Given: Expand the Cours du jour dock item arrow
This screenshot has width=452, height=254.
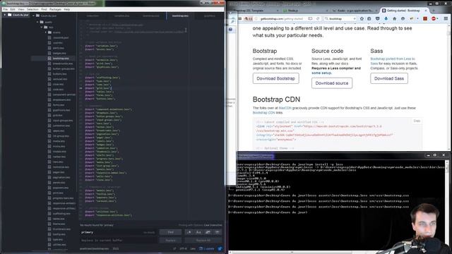Looking at the screenshot, I should [5, 15].
